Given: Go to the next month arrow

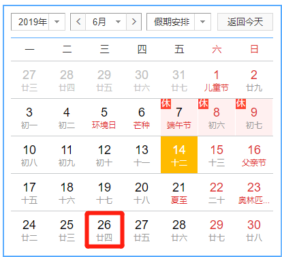Looking at the screenshot, I should pyautogui.click(x=134, y=22).
